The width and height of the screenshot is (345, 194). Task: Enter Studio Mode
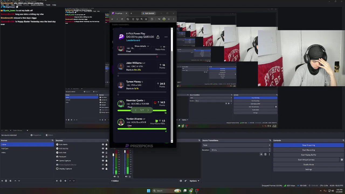308,165
